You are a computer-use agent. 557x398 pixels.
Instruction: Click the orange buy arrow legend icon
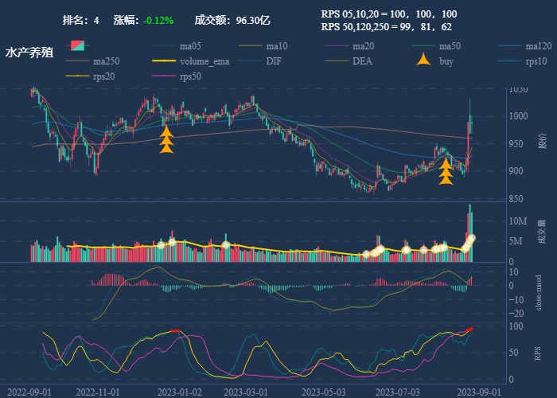[426, 60]
